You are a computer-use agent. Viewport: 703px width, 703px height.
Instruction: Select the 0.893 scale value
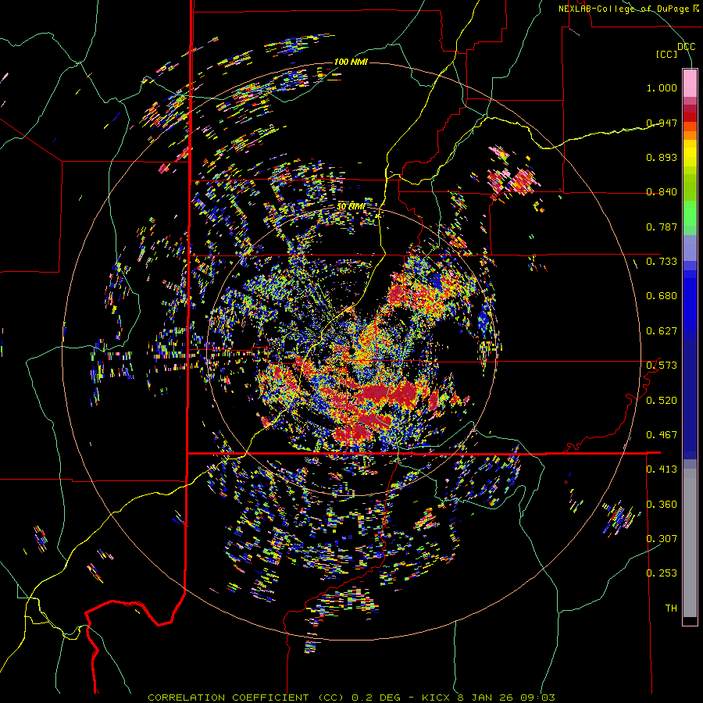click(662, 157)
